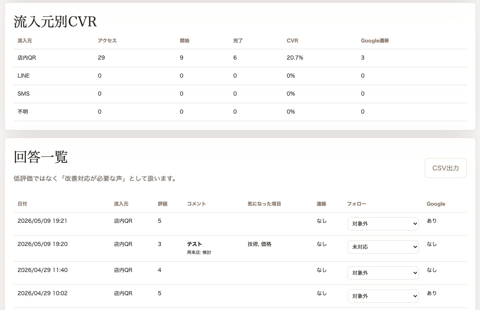Click the アクセス column header
This screenshot has height=310, width=480.
click(107, 41)
